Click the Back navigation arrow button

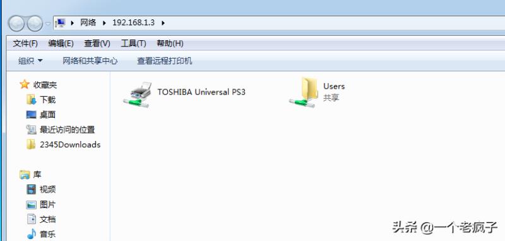16,23
